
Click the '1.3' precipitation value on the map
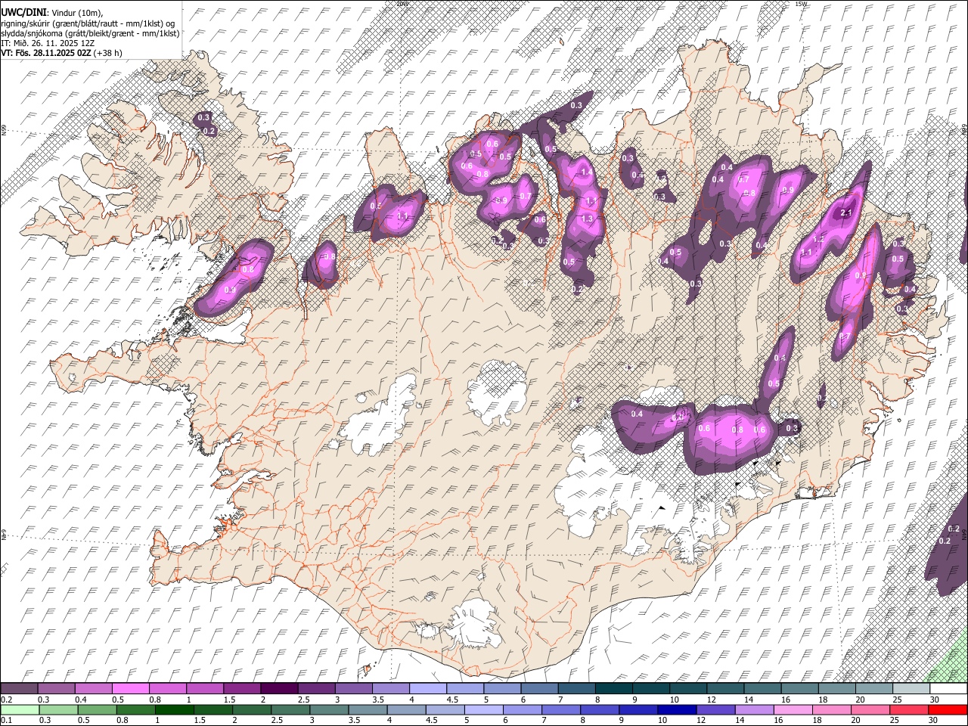click(x=588, y=219)
